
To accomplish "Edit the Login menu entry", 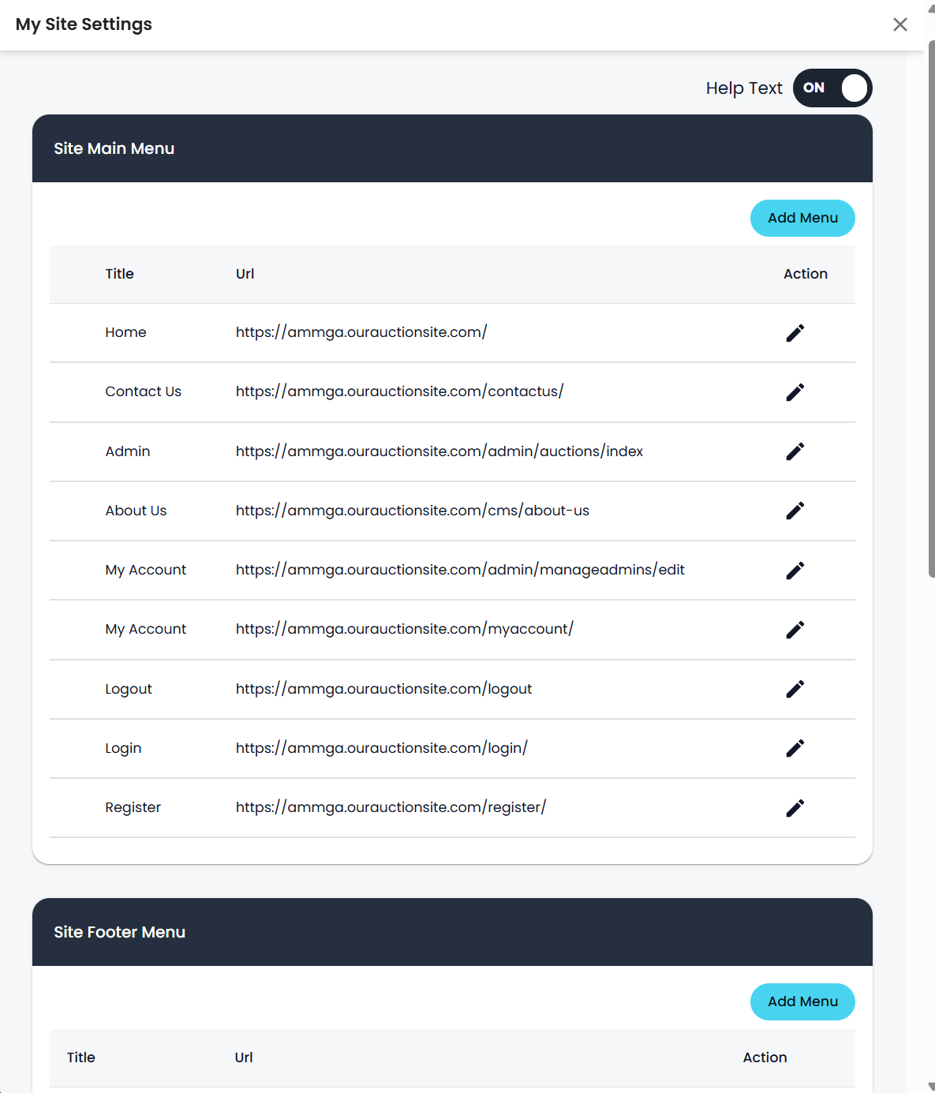I will coord(795,748).
